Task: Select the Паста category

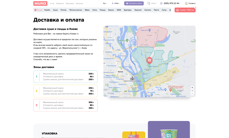Action: pyautogui.click(x=156, y=10)
